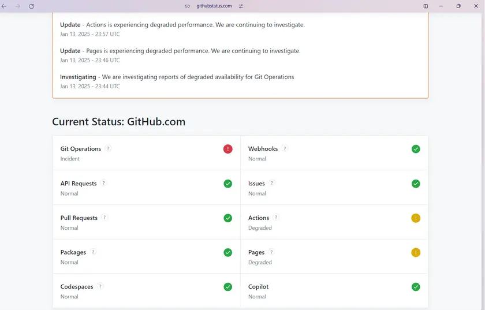Viewport: 485px width, 310px height.
Task: Click the 'Issues' component name
Action: point(256,184)
